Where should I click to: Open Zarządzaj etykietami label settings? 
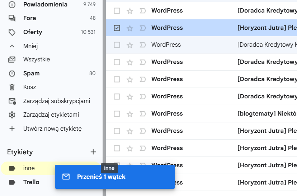point(51,115)
